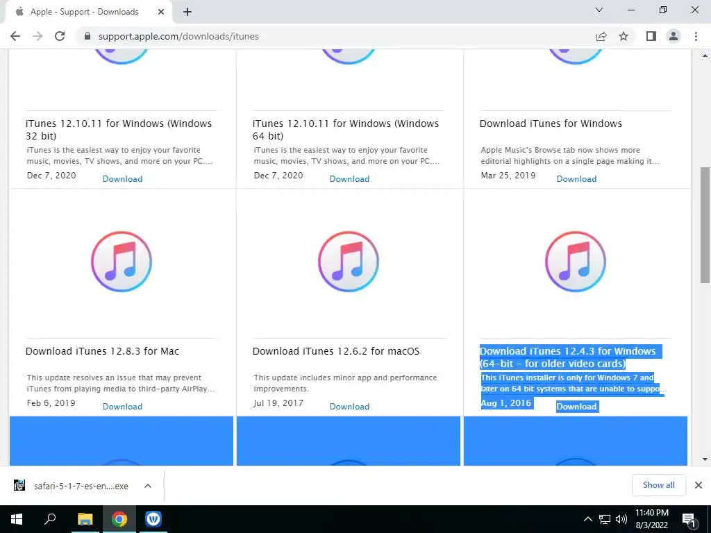Open the taskbar clock and date
711x533 pixels.
point(651,519)
